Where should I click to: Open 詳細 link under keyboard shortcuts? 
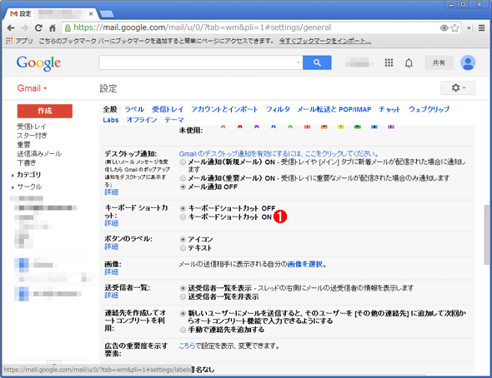coord(112,223)
